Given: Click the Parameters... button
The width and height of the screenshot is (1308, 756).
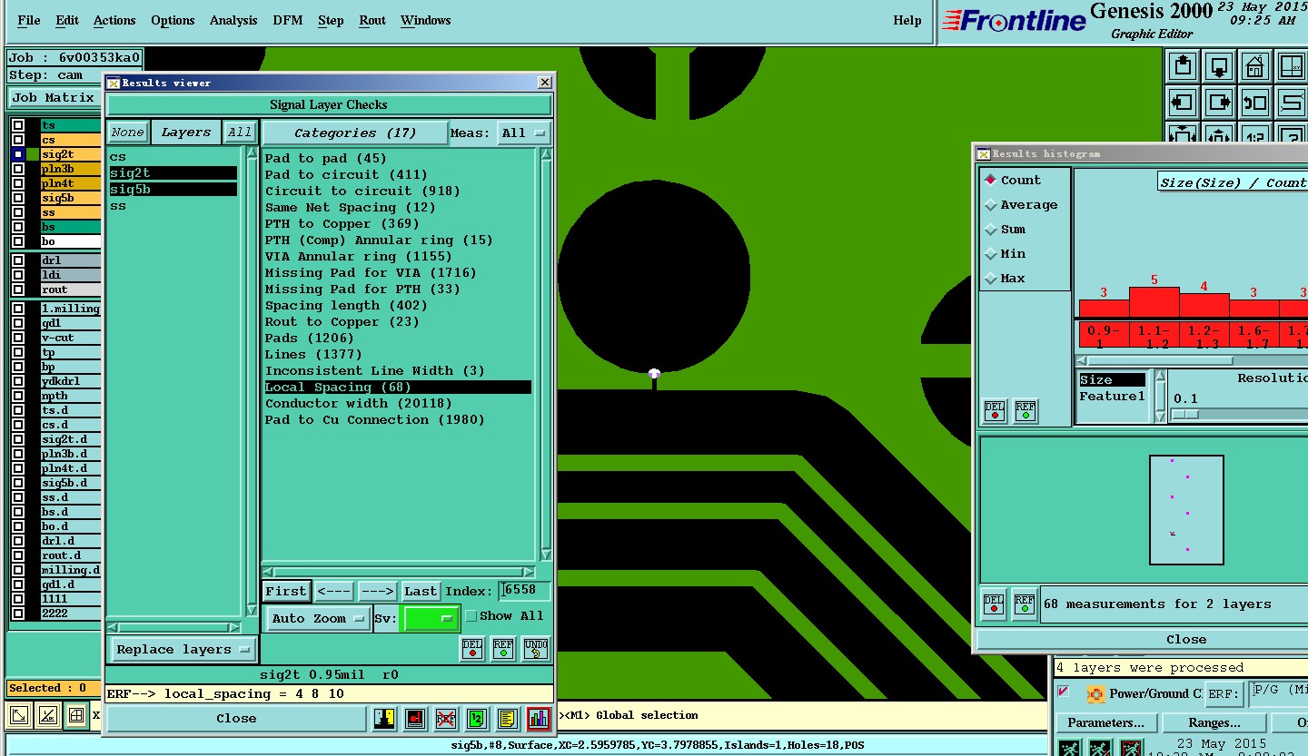Looking at the screenshot, I should [x=1105, y=723].
